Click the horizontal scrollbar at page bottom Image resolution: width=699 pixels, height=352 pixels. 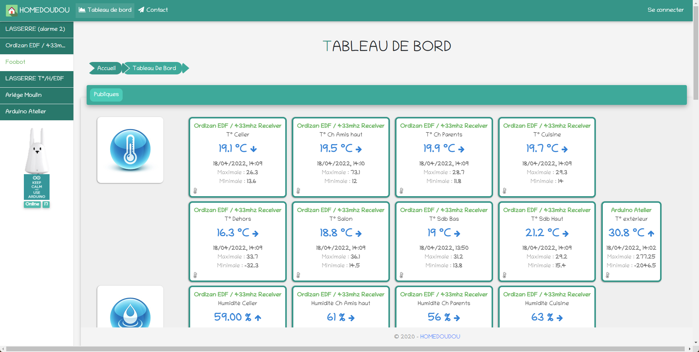click(x=345, y=349)
